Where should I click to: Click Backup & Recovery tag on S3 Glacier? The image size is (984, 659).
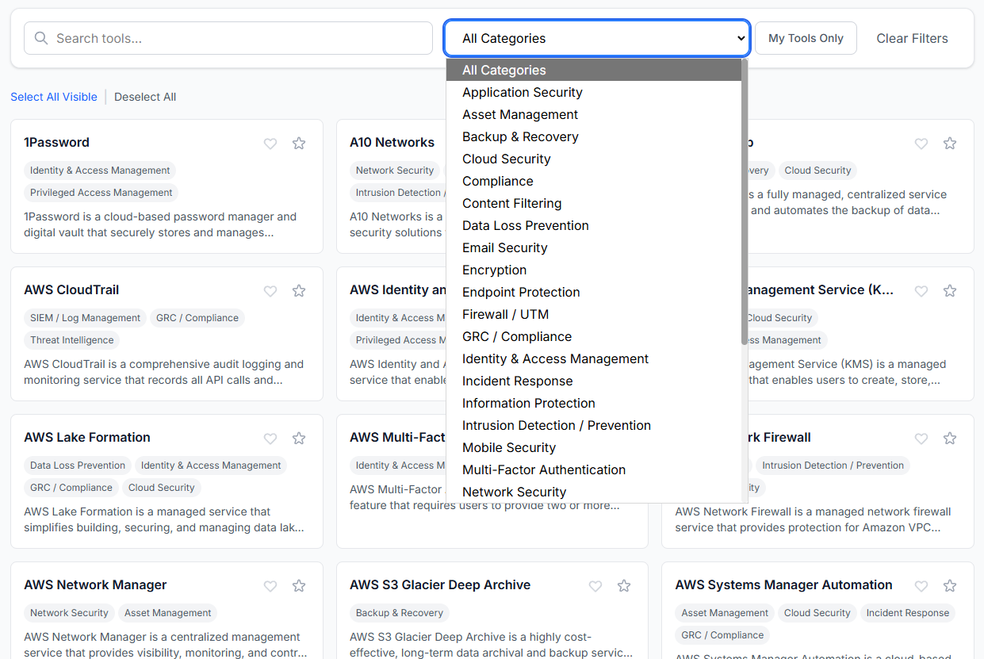click(400, 613)
